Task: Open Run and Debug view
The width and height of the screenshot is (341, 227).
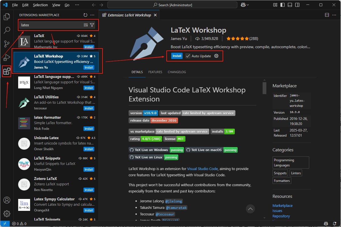Action: tap(7, 58)
